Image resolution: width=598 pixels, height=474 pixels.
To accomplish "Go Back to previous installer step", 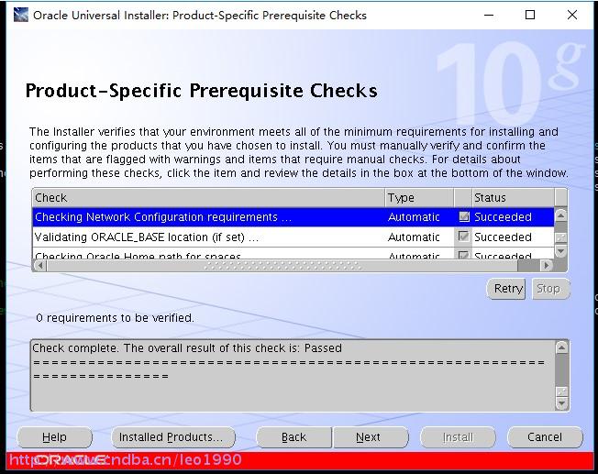I will (x=294, y=437).
